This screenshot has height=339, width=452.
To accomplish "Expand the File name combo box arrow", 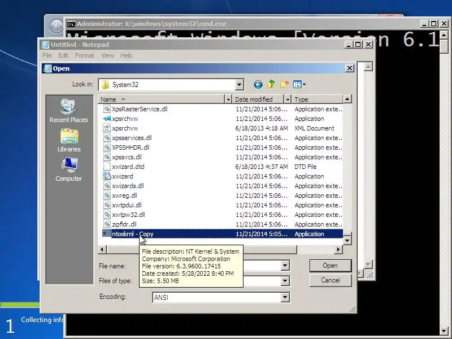I will (285, 266).
